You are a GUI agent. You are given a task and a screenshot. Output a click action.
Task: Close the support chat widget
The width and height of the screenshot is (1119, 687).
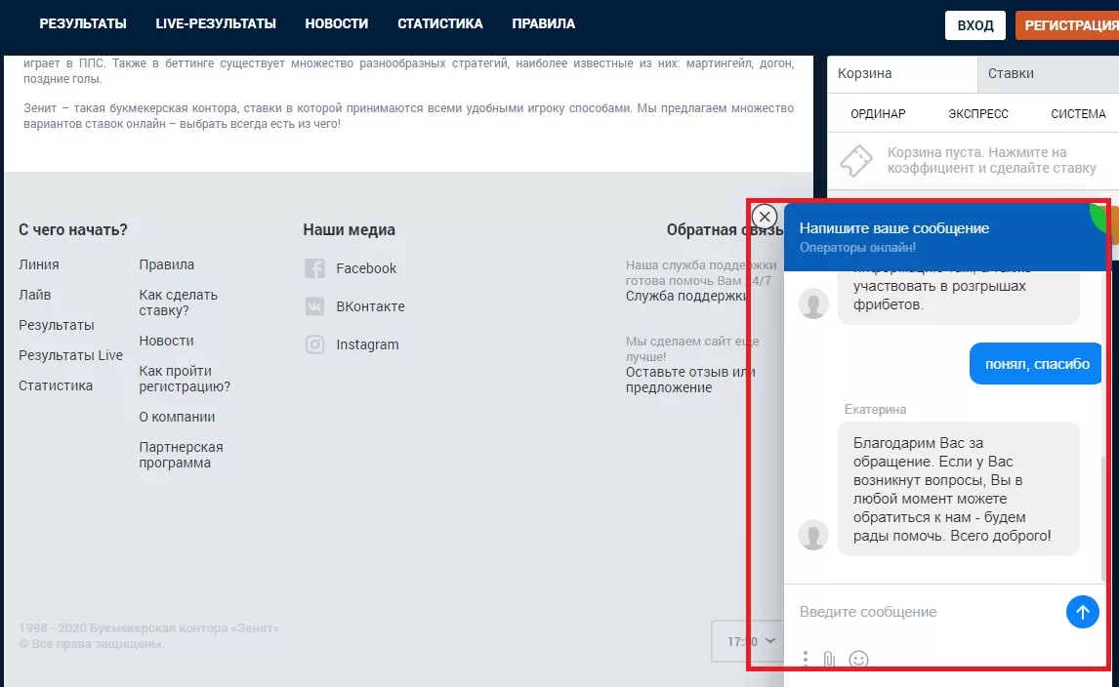pyautogui.click(x=765, y=217)
